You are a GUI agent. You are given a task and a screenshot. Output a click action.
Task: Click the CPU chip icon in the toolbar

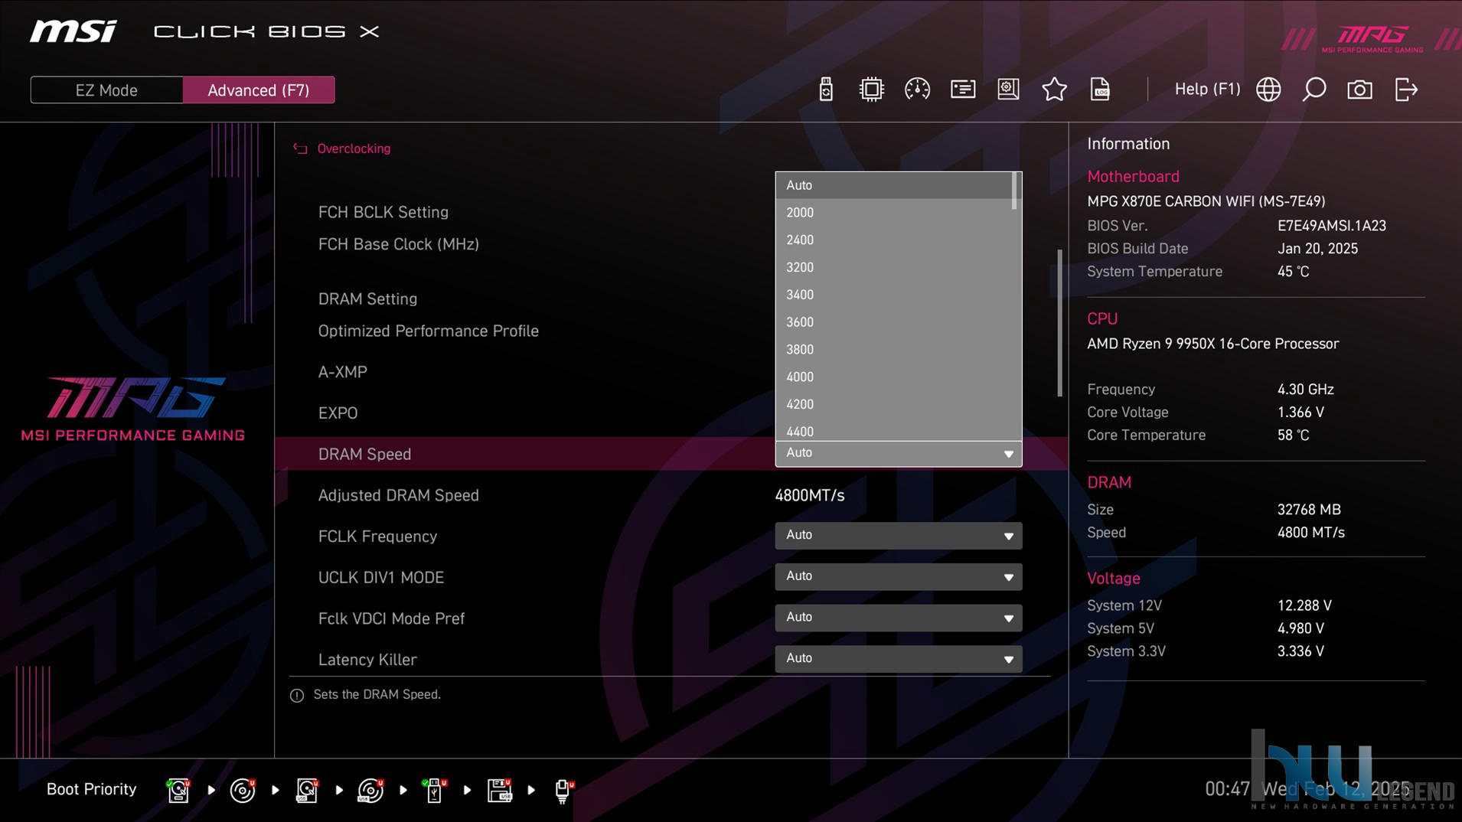pos(871,90)
